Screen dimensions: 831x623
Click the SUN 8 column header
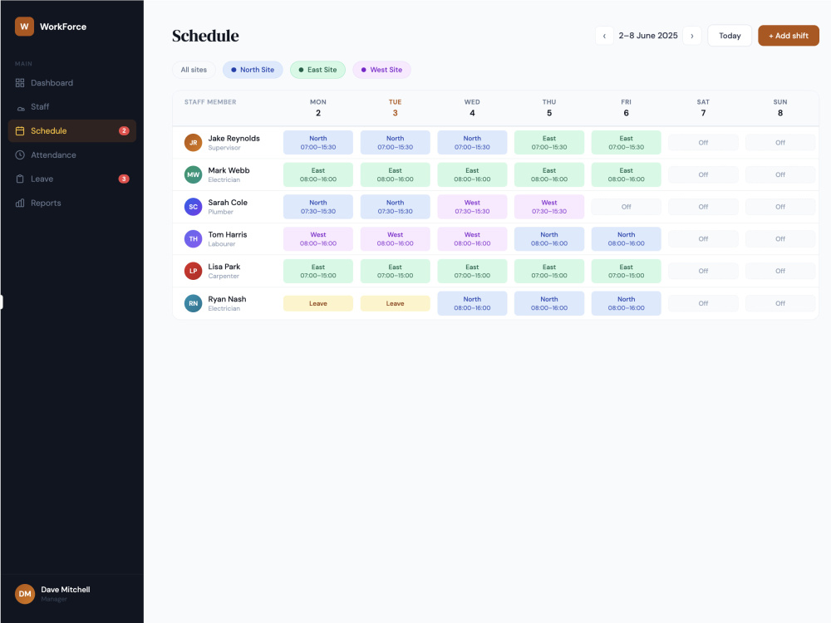(x=780, y=107)
